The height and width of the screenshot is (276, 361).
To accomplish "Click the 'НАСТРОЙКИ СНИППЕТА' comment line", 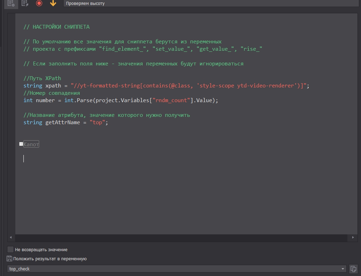I will pos(61,27).
